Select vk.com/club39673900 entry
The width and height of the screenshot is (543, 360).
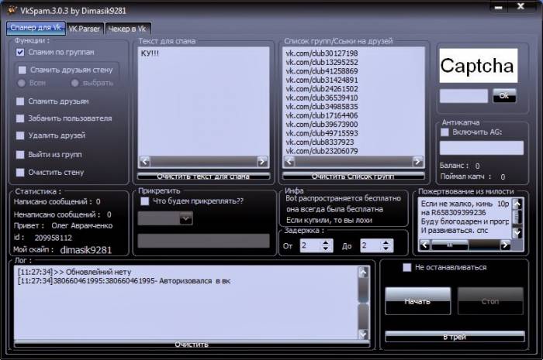tap(322, 125)
